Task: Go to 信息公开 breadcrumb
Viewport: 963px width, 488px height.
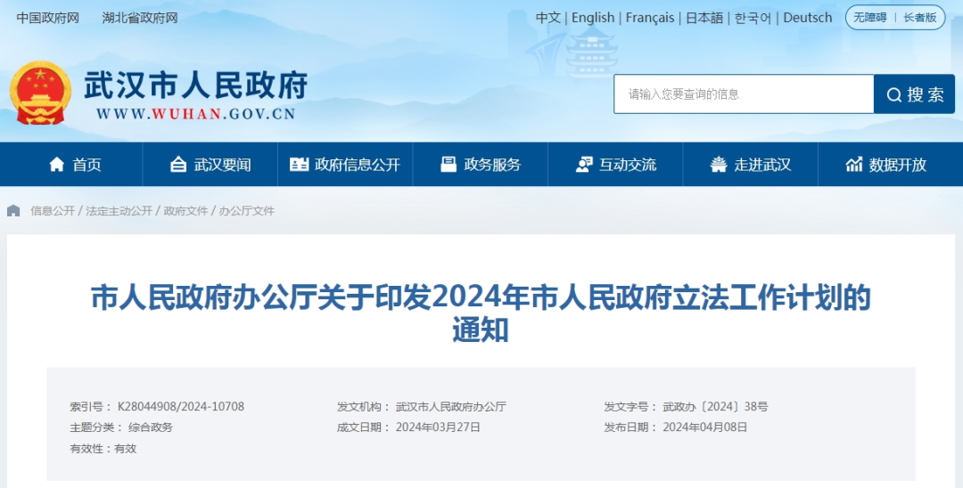Action: tap(53, 211)
